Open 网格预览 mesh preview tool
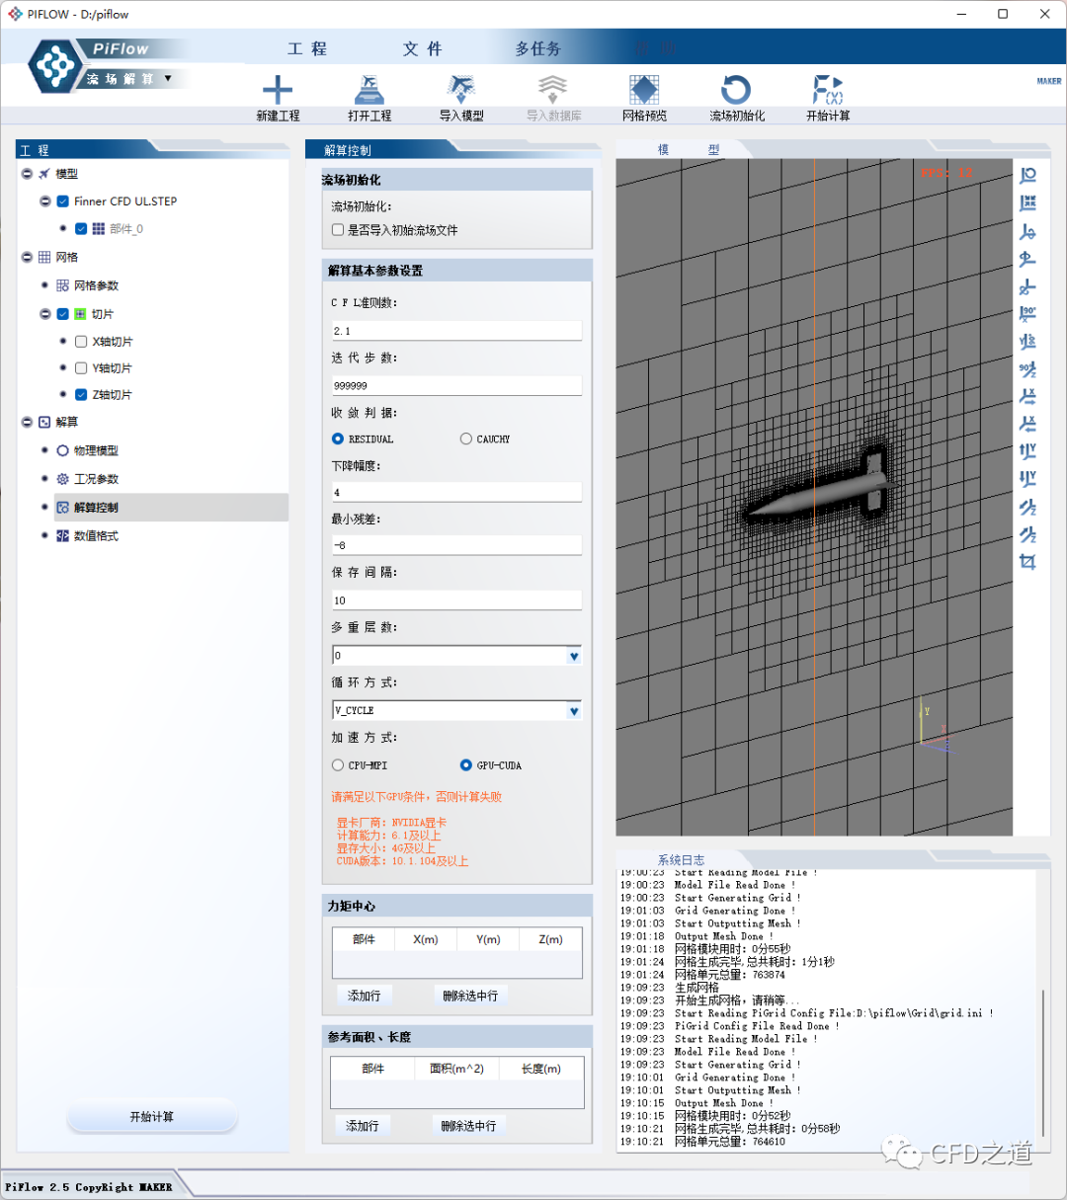The width and height of the screenshot is (1067, 1200). click(644, 91)
